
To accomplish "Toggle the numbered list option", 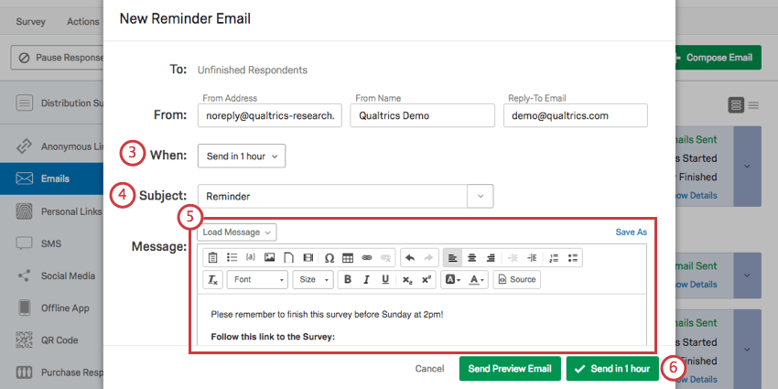I will tap(555, 257).
